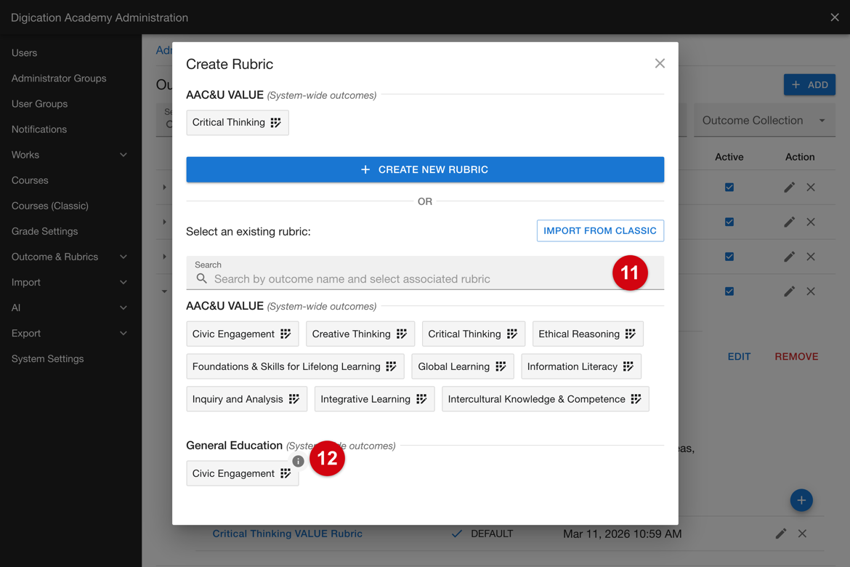The width and height of the screenshot is (850, 567).
Task: Expand the Outcome & Rubrics sidebar section
Action: [x=123, y=257]
